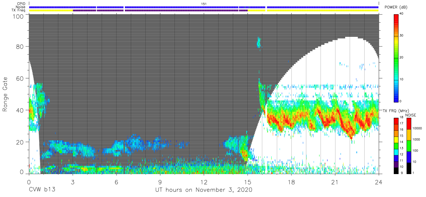
Task: Click the x-axis tick label 21
Action: pos(335,182)
